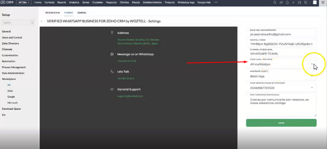
Task: Open the three-dots more tabs menu
Action: (216, 3)
